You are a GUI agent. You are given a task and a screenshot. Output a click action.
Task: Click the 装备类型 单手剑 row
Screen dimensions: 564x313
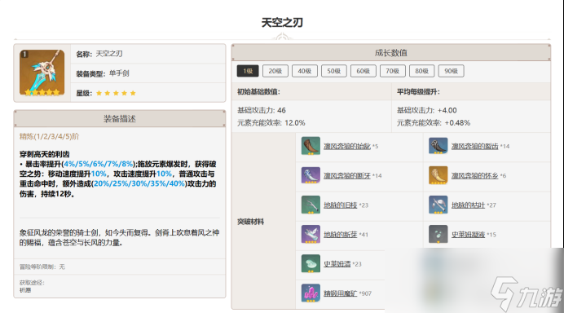tap(148, 73)
